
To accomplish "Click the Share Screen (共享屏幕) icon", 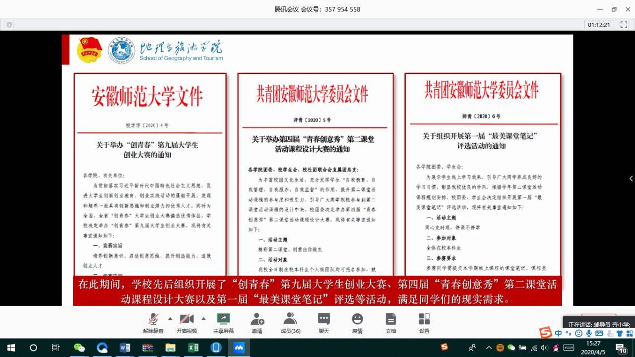I will (x=223, y=319).
